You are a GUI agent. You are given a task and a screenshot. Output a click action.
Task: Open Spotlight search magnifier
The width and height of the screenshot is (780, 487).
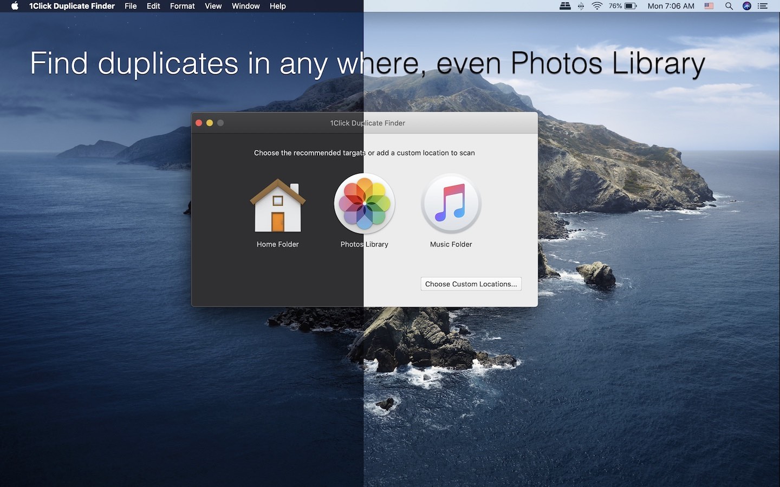click(729, 6)
